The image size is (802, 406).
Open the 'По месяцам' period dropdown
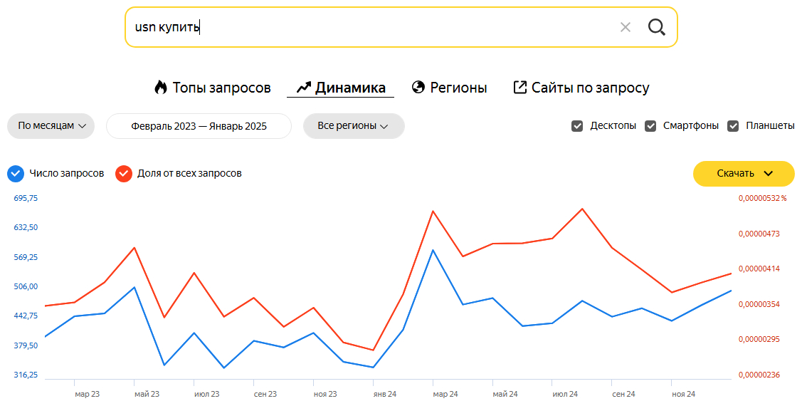(x=51, y=126)
